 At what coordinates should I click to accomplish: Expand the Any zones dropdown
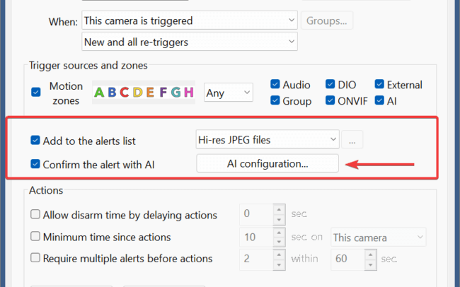[229, 93]
